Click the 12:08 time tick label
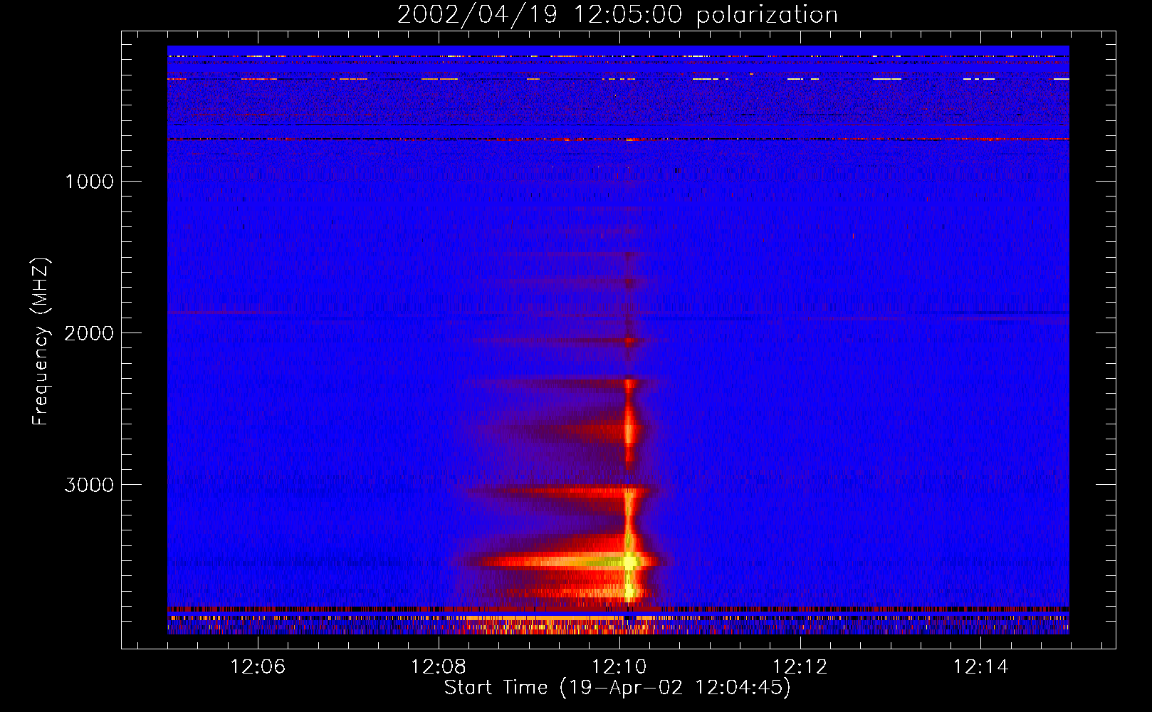 (x=439, y=666)
